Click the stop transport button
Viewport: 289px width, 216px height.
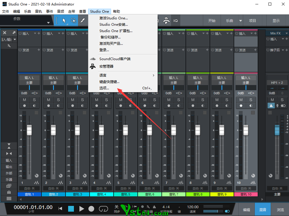click(71, 209)
